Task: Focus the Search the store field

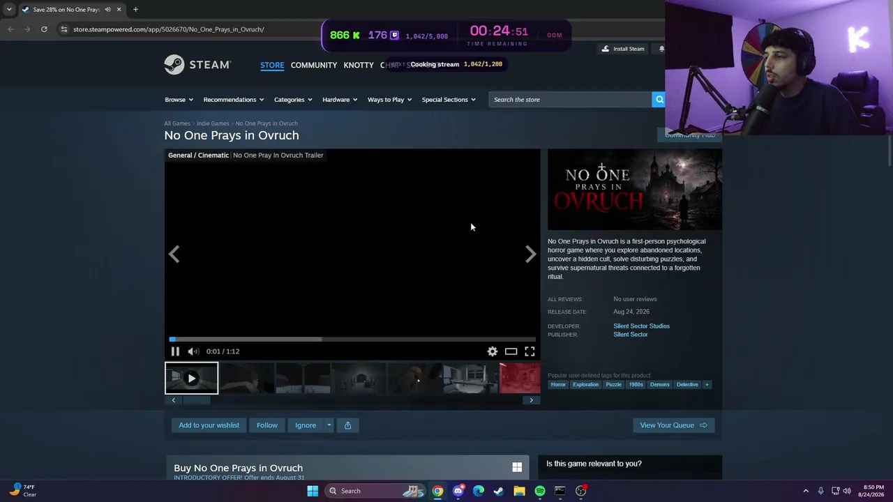Action: [570, 100]
